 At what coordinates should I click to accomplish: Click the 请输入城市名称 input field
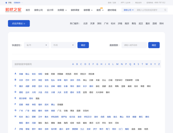[134, 45]
